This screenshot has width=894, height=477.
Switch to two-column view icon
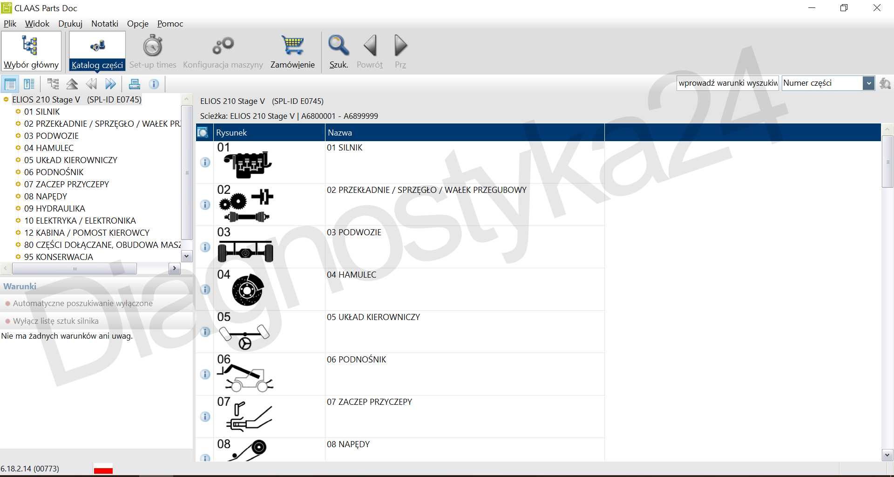[29, 84]
